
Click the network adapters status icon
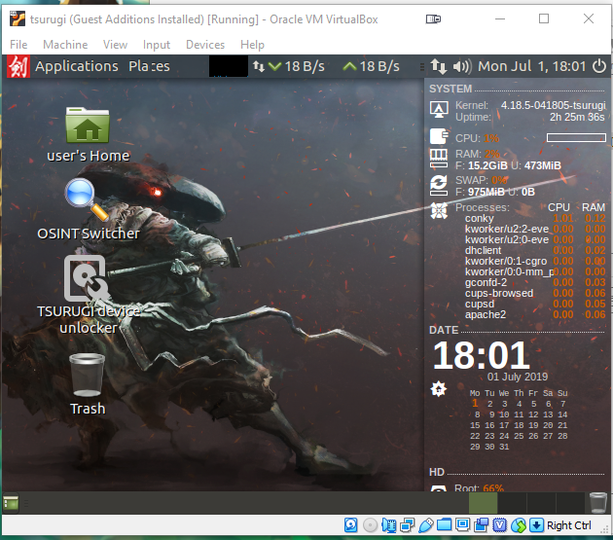click(407, 525)
